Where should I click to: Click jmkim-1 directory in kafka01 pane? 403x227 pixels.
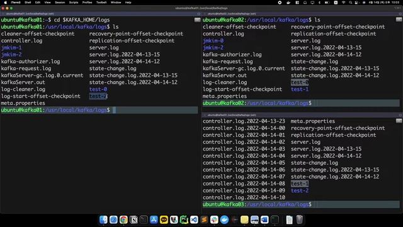11,48
